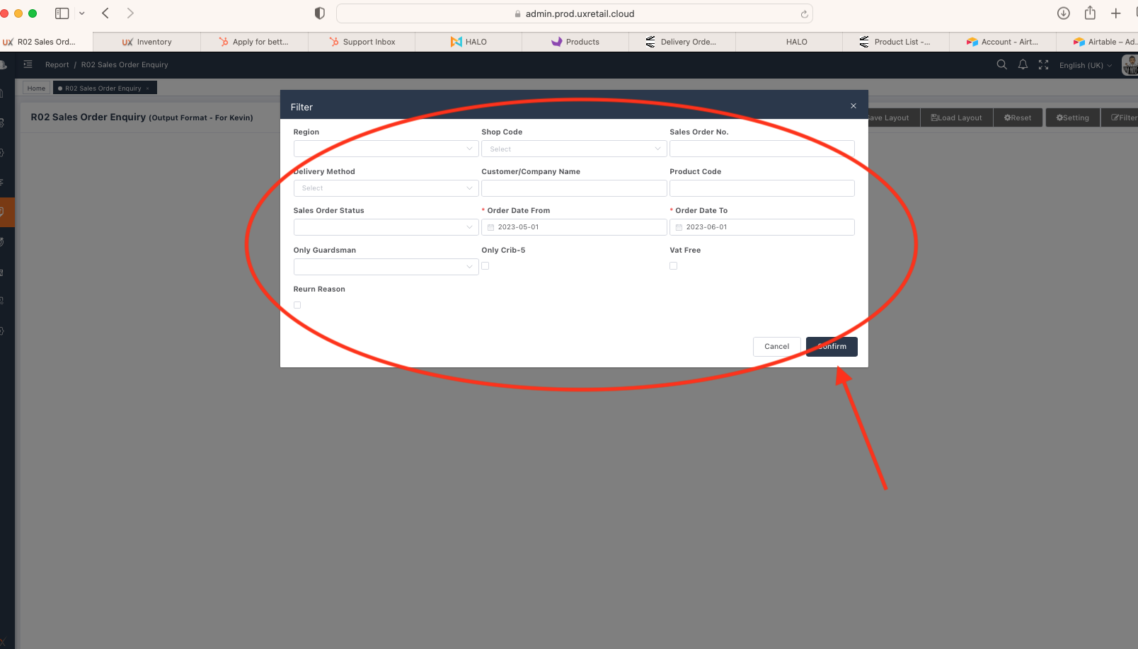Viewport: 1138px width, 649px height.
Task: Click the page reload icon in address bar
Action: 804,14
